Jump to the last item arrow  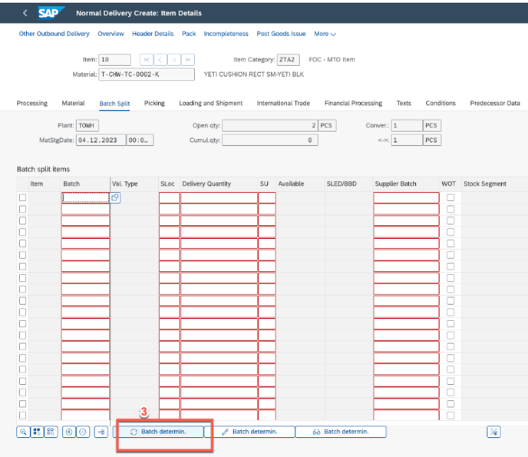(x=188, y=60)
